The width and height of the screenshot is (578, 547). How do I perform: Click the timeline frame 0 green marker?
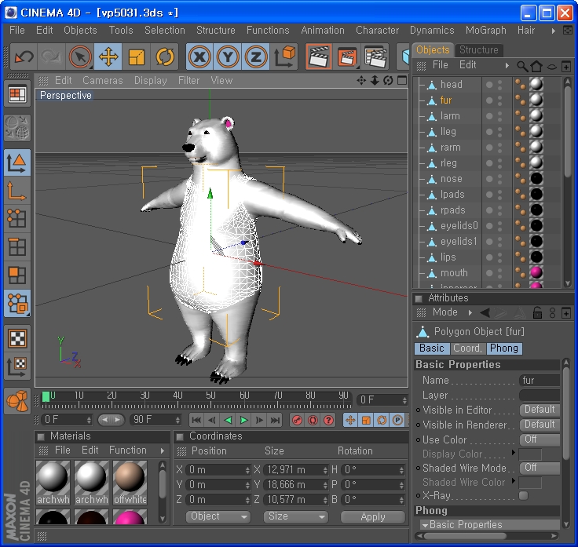(46, 397)
